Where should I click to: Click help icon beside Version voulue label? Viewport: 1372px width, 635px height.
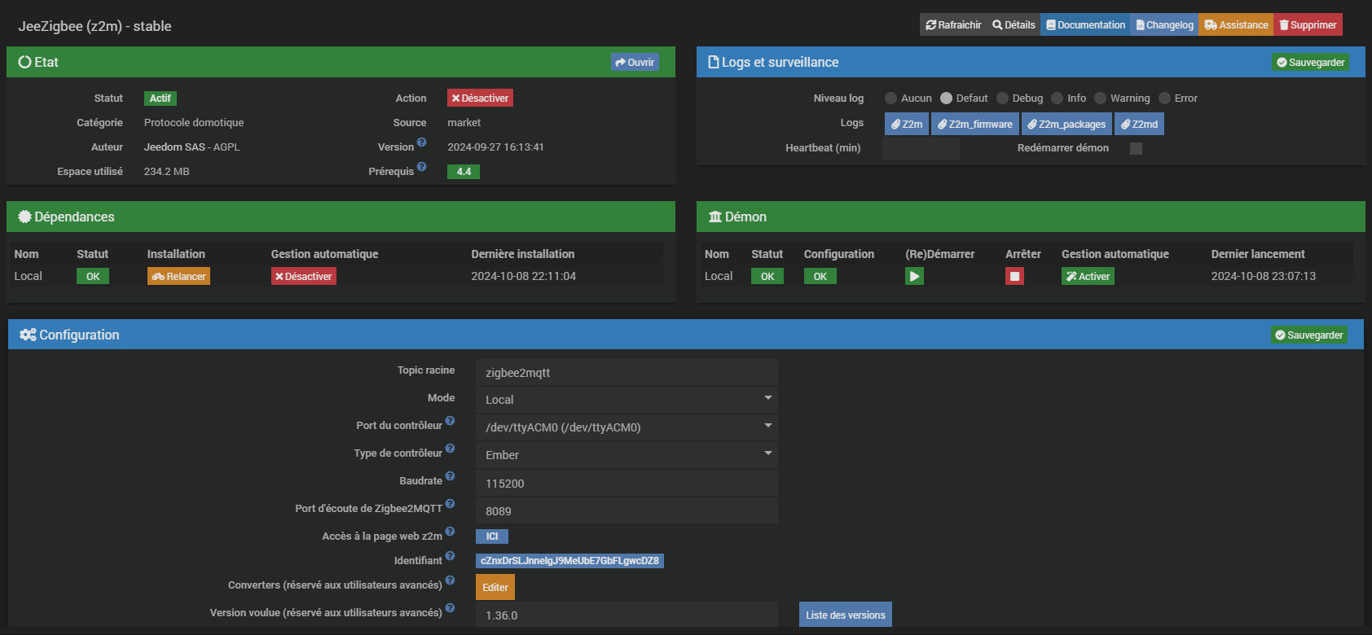click(x=450, y=608)
